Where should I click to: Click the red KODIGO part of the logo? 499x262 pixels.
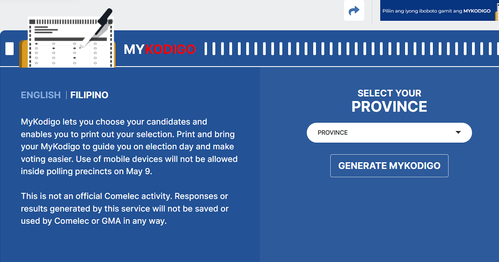coord(170,49)
